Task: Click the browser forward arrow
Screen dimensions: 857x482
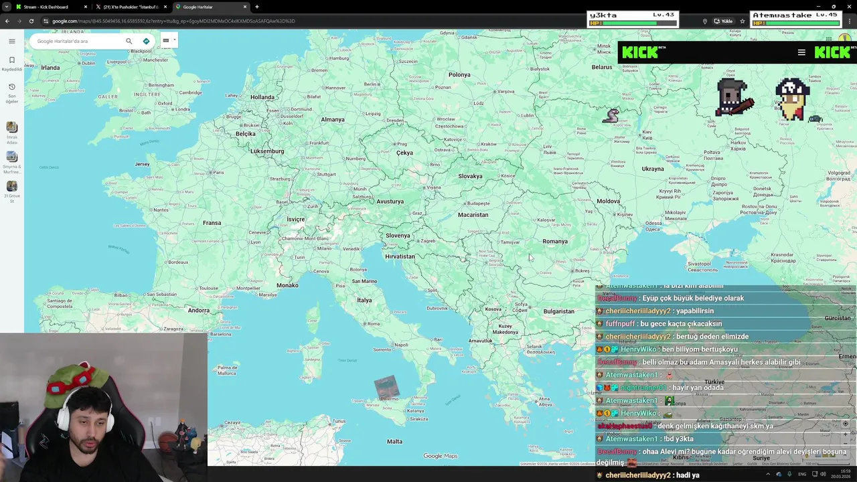Action: [x=19, y=21]
